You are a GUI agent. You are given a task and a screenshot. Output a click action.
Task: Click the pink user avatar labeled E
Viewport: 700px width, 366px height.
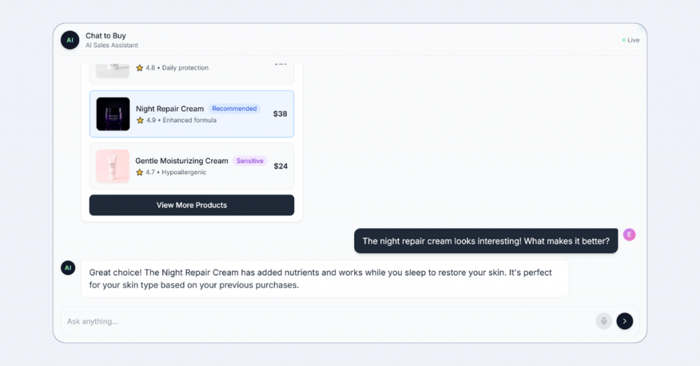(x=629, y=235)
